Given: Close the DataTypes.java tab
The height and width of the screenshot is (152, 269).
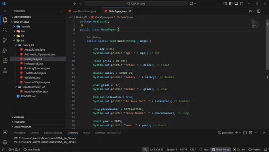Looking at the screenshot, I should (130, 11).
